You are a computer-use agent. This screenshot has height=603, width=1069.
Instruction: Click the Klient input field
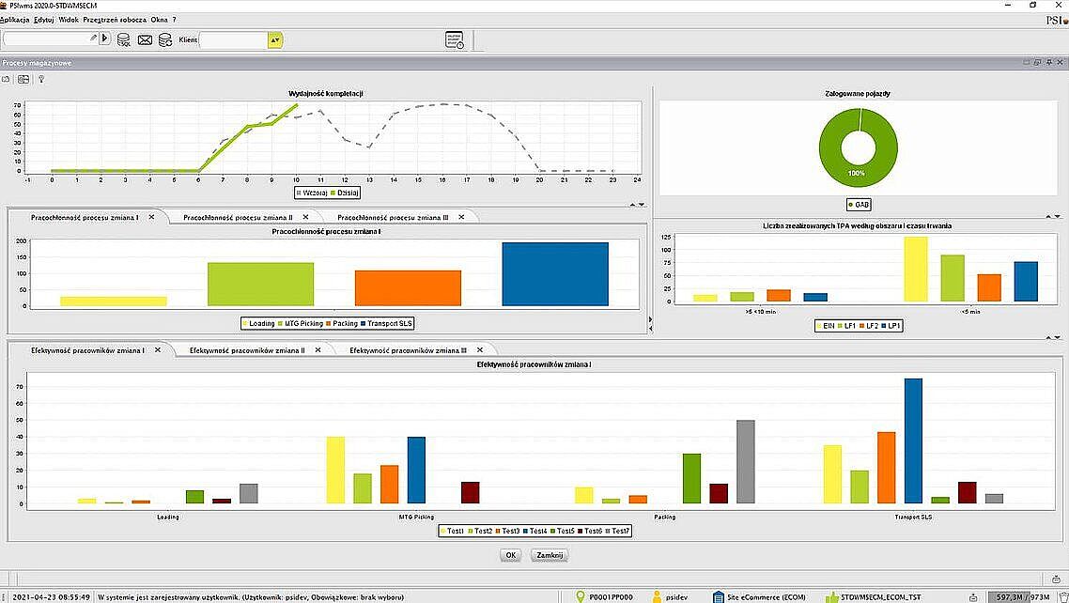coord(233,40)
